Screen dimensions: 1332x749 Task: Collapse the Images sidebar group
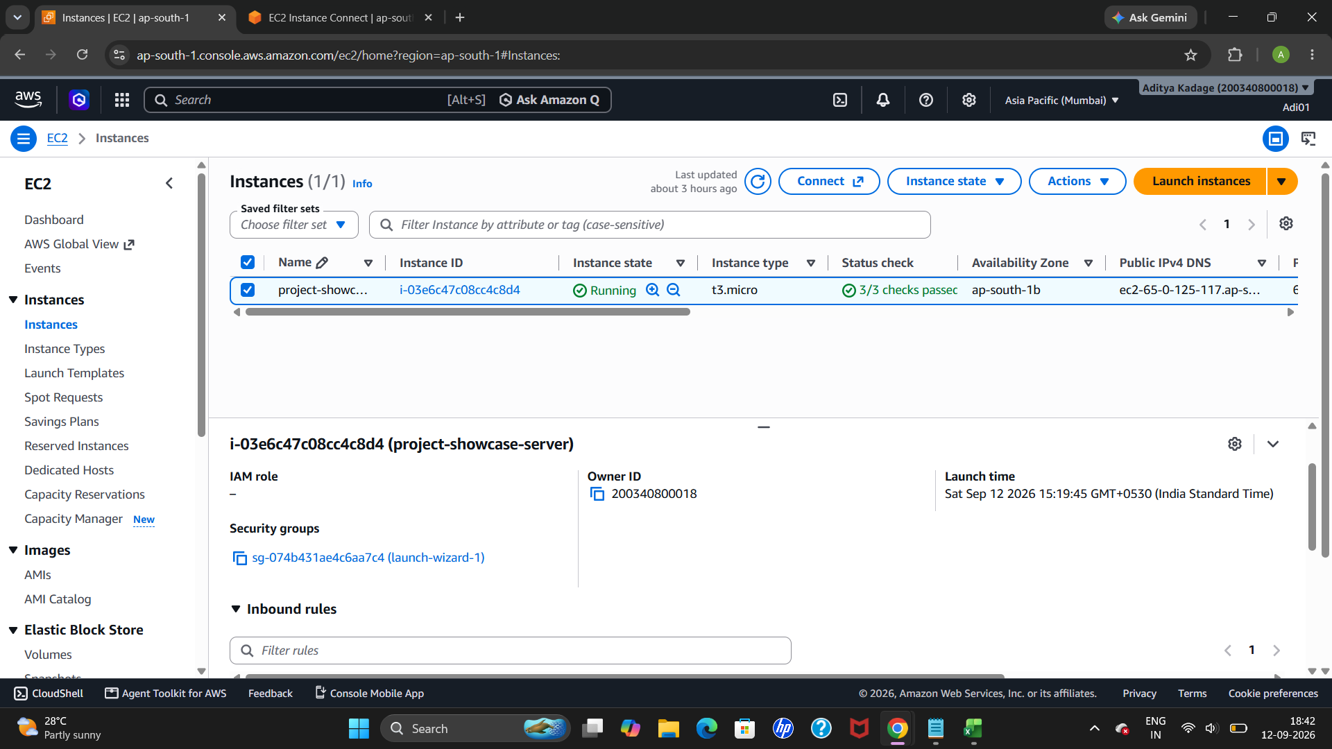(13, 550)
